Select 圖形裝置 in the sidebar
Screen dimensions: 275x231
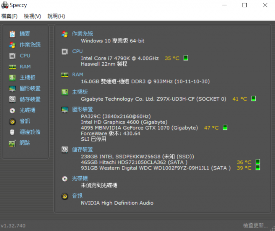tap(30, 88)
